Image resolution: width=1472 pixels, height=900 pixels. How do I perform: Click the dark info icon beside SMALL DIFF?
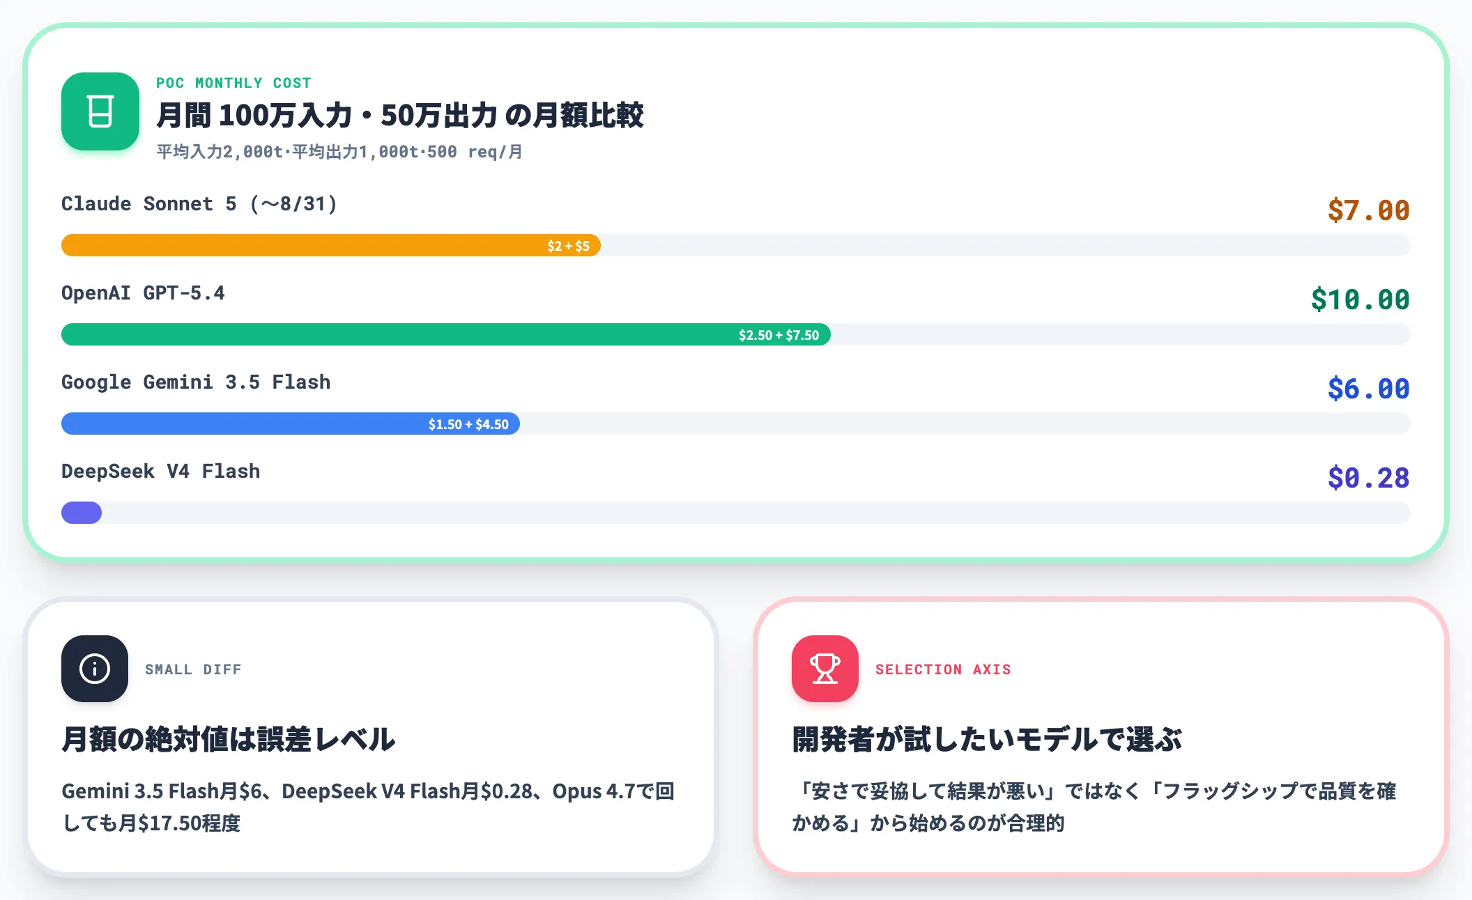point(95,669)
